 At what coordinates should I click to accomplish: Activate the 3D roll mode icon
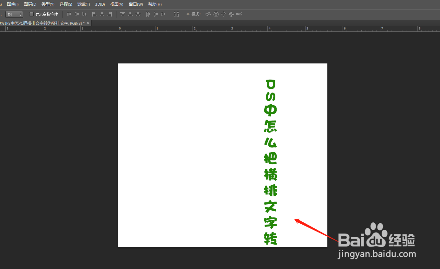tap(216, 14)
